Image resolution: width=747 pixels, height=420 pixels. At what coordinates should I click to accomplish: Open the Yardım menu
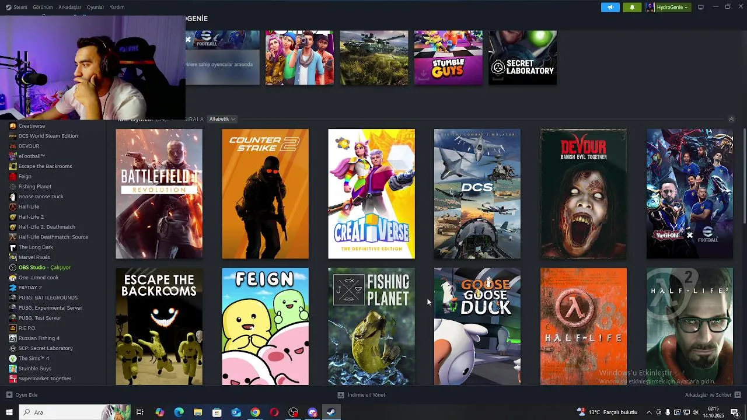[x=117, y=7]
